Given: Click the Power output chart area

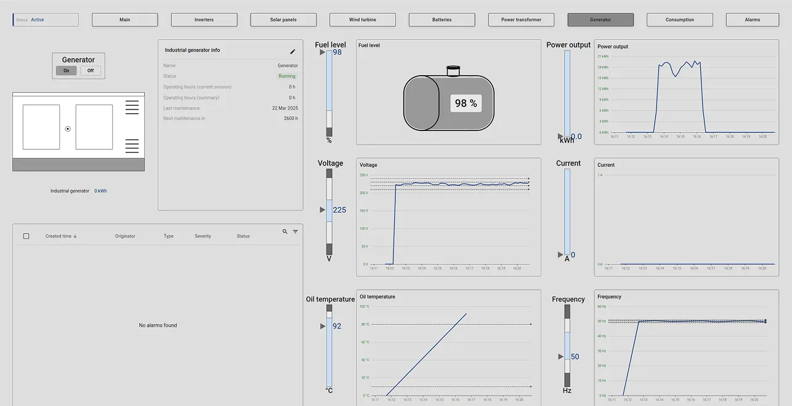Looking at the screenshot, I should (x=686, y=95).
